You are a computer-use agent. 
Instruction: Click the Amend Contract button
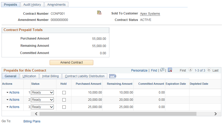(x=71, y=63)
